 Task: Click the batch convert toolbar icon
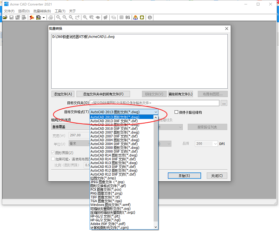(39, 17)
